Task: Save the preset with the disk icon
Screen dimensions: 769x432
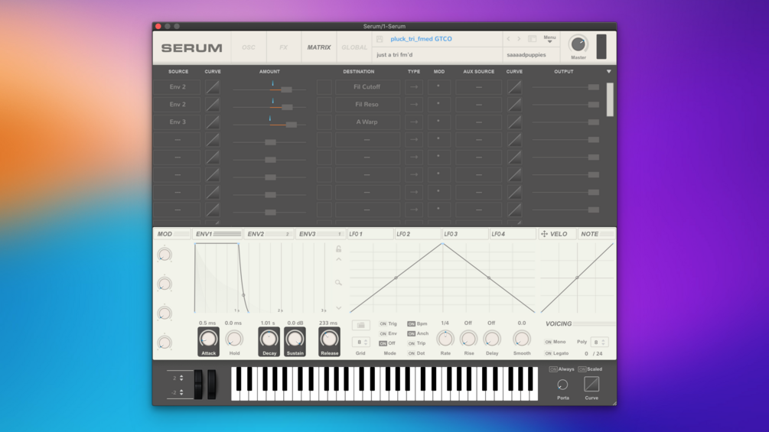Action: tap(380, 39)
